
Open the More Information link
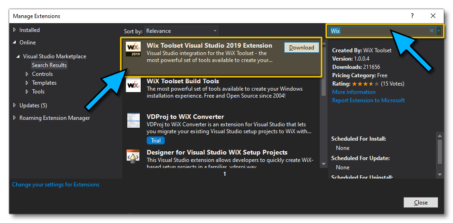click(x=354, y=92)
